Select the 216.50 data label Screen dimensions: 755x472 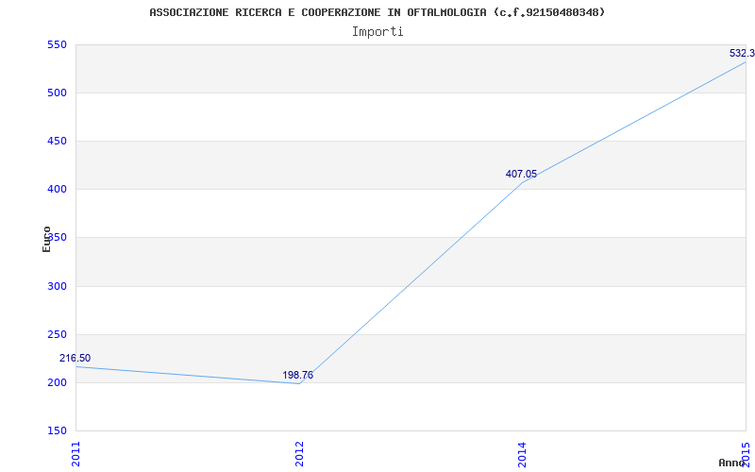pyautogui.click(x=75, y=359)
